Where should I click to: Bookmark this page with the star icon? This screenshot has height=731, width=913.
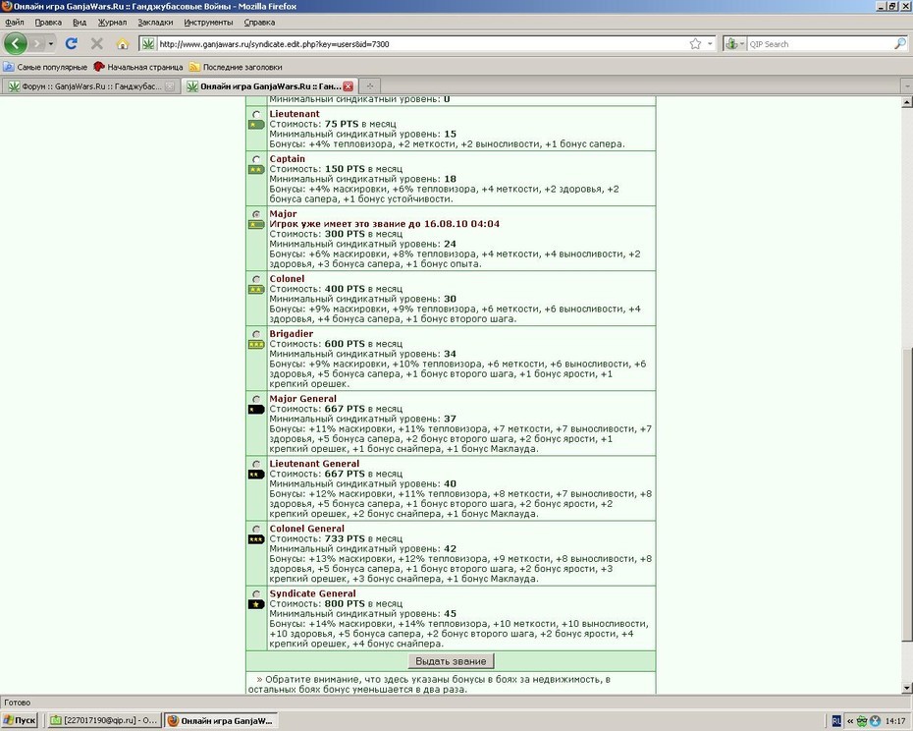click(x=695, y=43)
